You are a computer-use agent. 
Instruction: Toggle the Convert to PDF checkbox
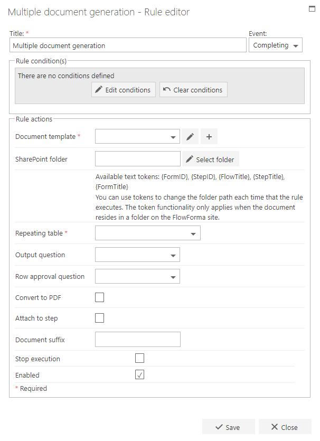[x=100, y=297]
